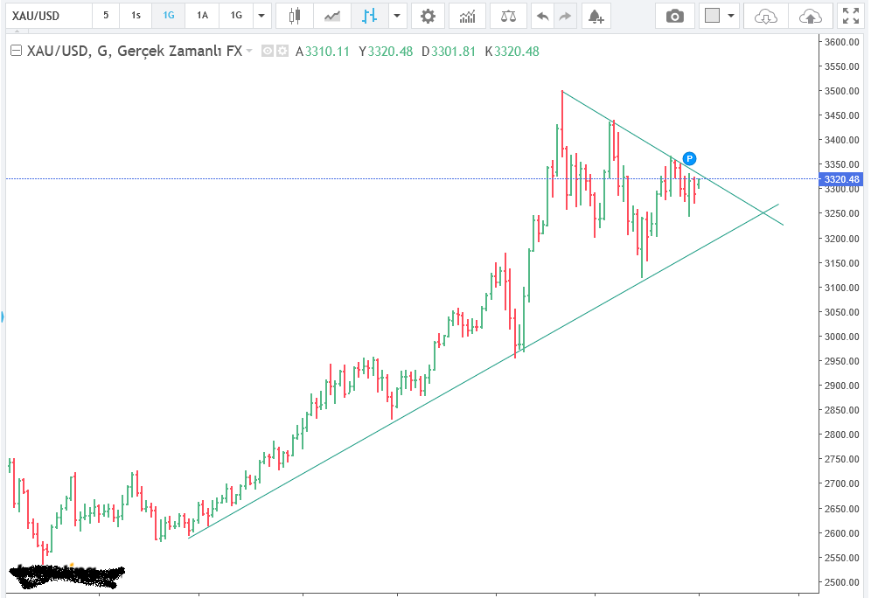
Task: Toggle fullscreen chart mode
Action: click(848, 16)
